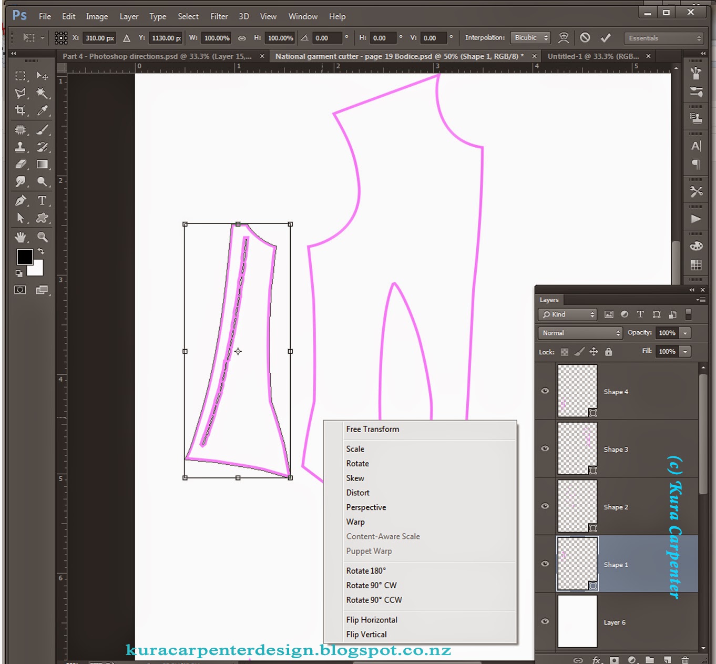Commit transform with the checkmark icon

point(606,38)
